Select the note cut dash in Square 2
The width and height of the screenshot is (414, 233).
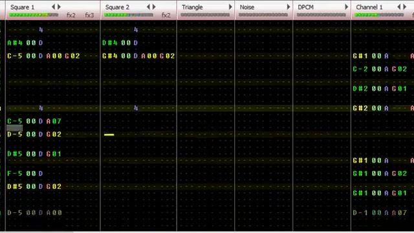pos(109,135)
